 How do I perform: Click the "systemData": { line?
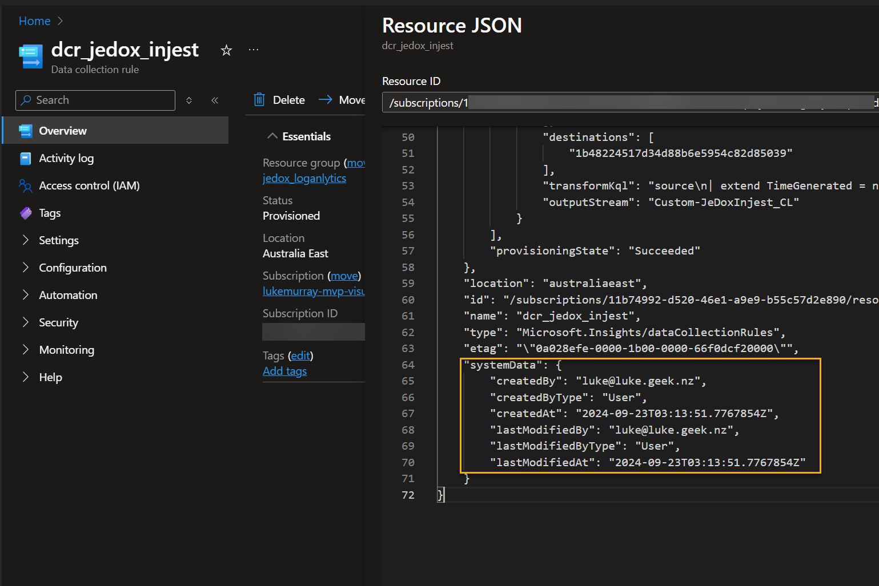pyautogui.click(x=513, y=365)
